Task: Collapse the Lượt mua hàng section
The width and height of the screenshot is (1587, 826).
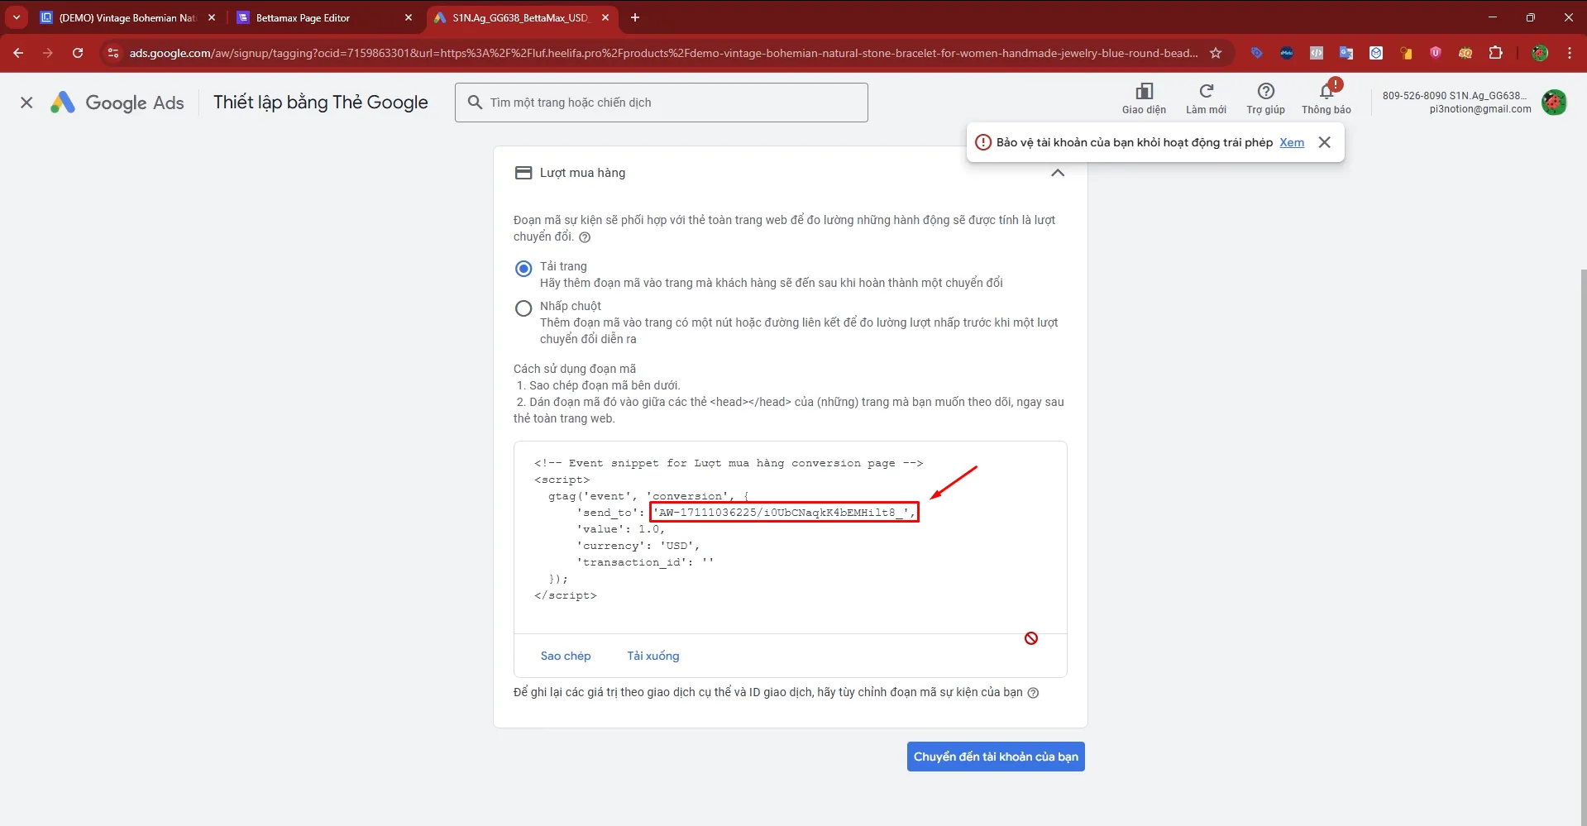Action: point(1057,173)
